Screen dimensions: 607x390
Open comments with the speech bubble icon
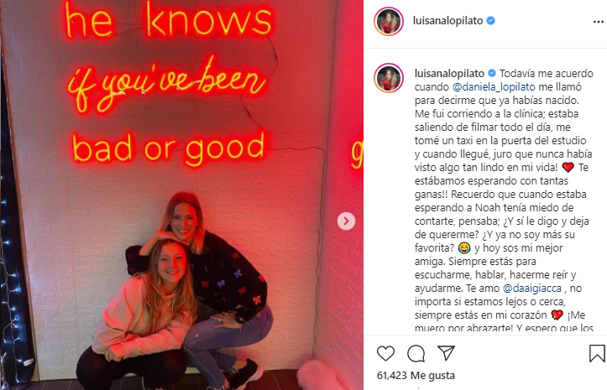point(416,353)
